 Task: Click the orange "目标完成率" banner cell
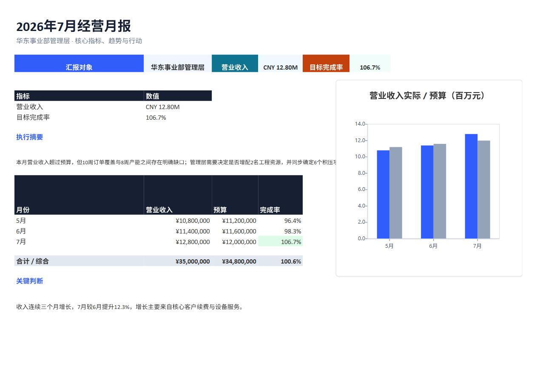326,63
